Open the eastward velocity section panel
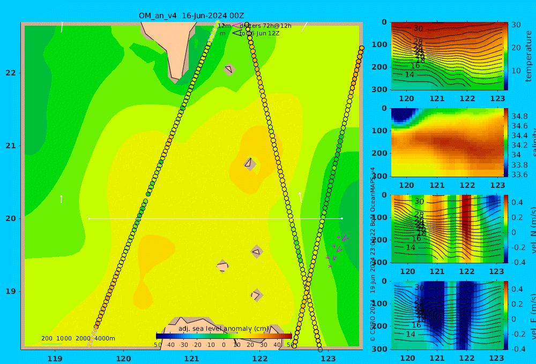The width and height of the screenshot is (536, 364). pos(447,315)
